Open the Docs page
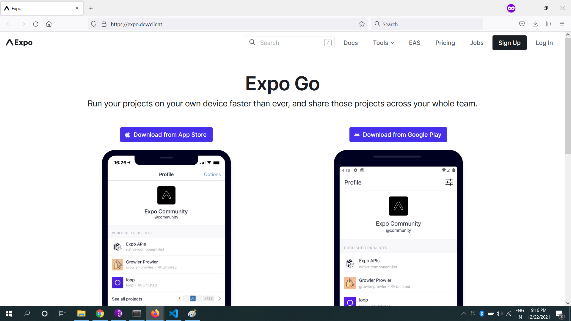 coord(351,43)
